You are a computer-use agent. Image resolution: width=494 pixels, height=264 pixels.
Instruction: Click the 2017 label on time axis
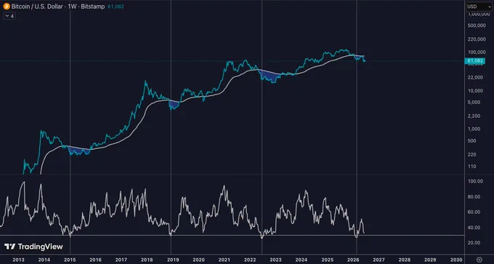pyautogui.click(x=121, y=260)
